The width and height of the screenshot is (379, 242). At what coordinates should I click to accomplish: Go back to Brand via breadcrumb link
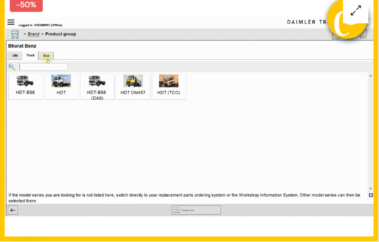(33, 34)
